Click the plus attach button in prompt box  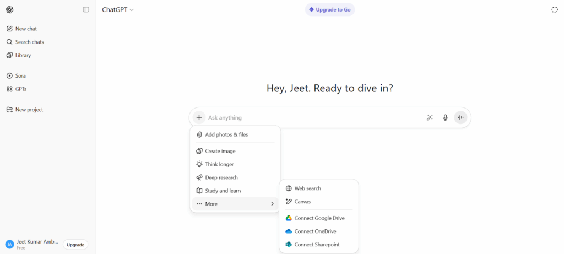(x=199, y=117)
